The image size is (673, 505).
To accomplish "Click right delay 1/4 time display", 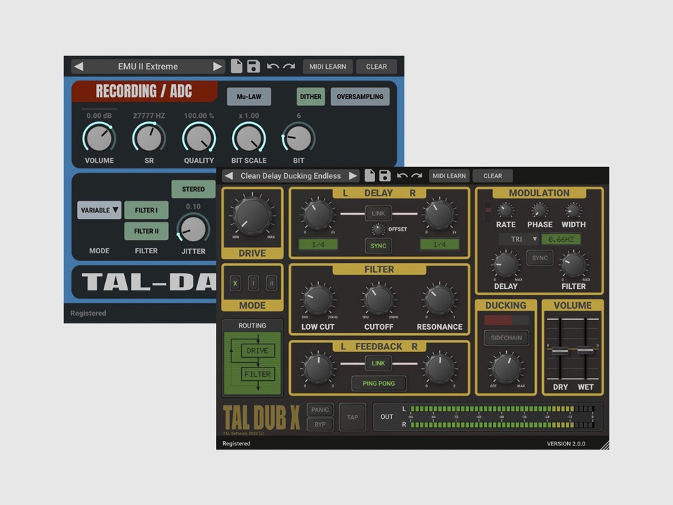I will coord(440,244).
